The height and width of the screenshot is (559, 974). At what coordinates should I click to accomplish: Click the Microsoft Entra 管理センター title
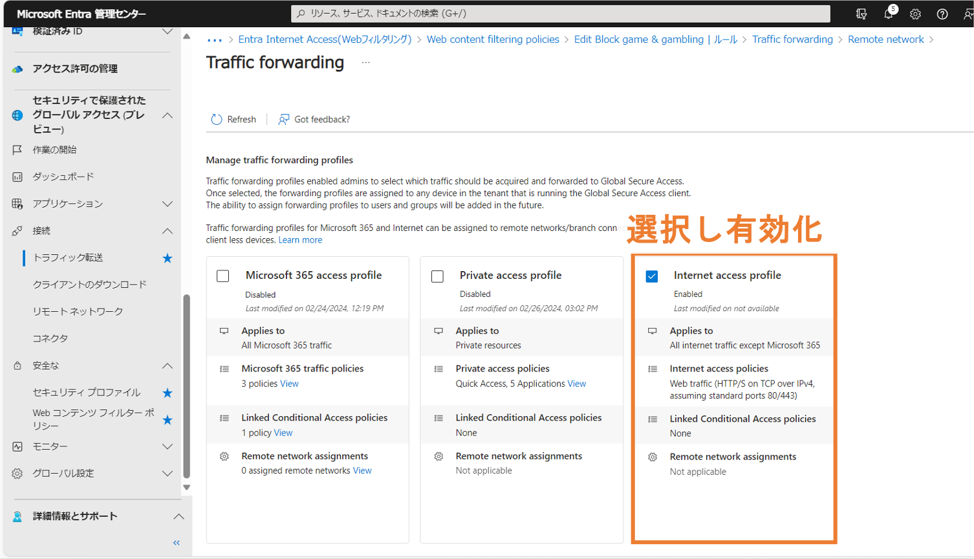(81, 14)
